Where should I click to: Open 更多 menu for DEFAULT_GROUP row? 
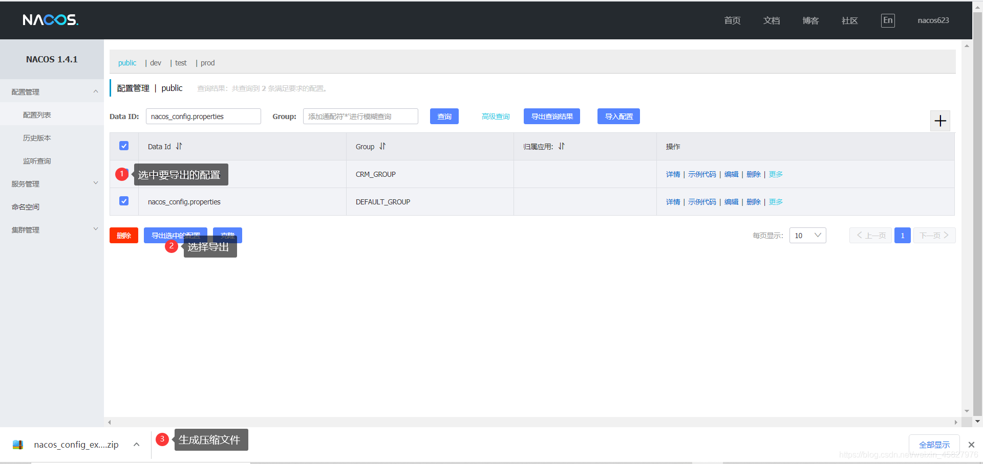776,202
